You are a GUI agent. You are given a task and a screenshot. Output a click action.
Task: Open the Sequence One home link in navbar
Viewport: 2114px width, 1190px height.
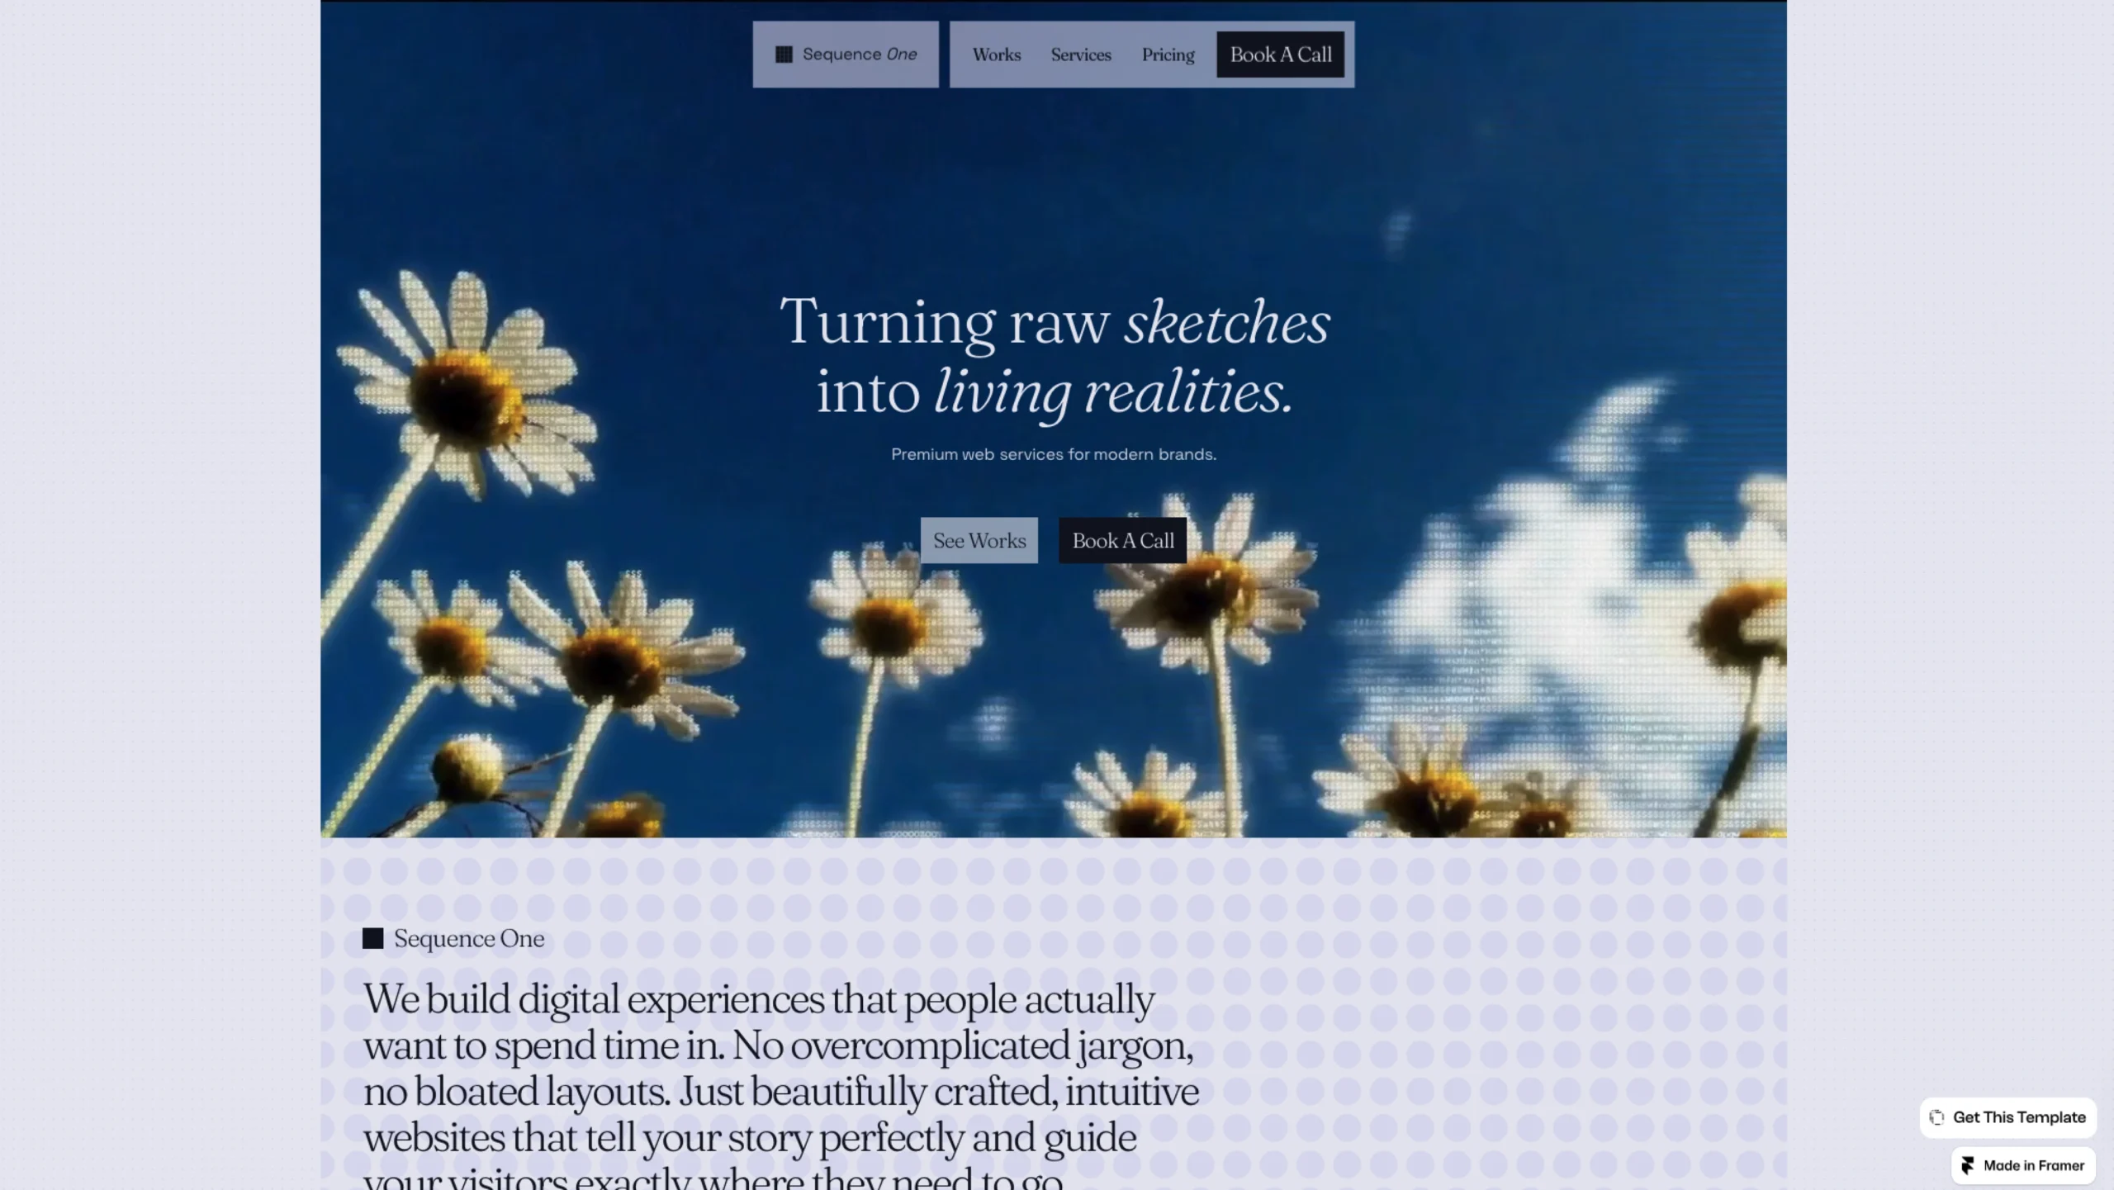tap(846, 55)
